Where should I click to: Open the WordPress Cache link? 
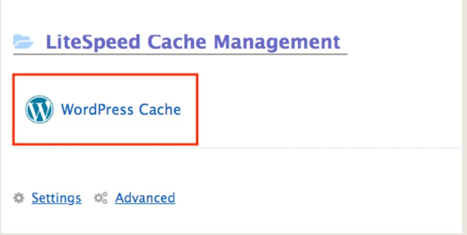click(x=121, y=109)
